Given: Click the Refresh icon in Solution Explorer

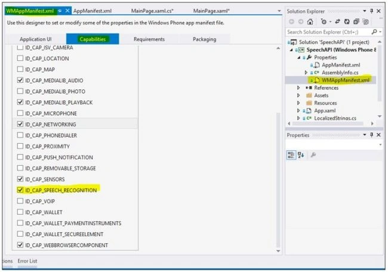Looking at the screenshot, I should (x=347, y=21).
